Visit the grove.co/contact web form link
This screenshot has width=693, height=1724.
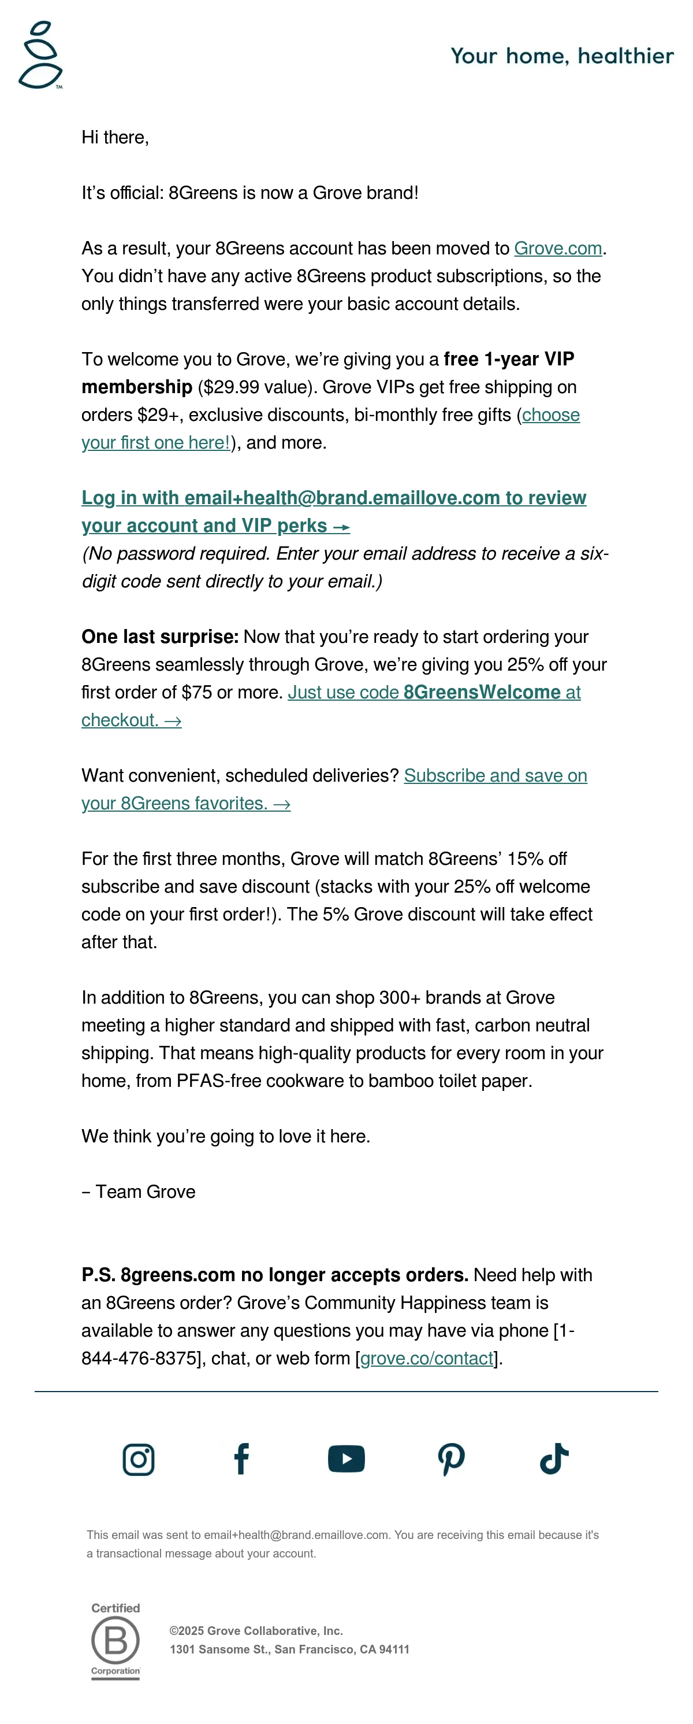point(426,1358)
